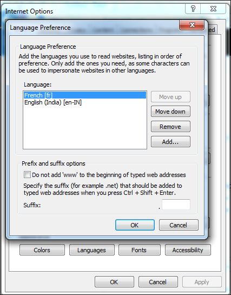Click the Apply button in Internet Options
Screen dimensions: 231x295
(202, 282)
